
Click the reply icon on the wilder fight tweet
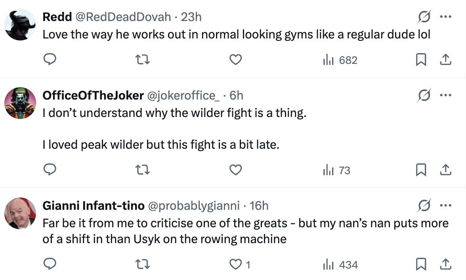[x=50, y=170]
